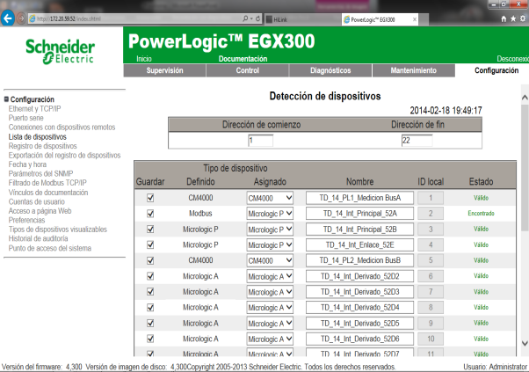The image size is (529, 372).
Task: Expand Asignado dropdown for TD_14_Int_Derivado_52D5
Action: [270, 323]
